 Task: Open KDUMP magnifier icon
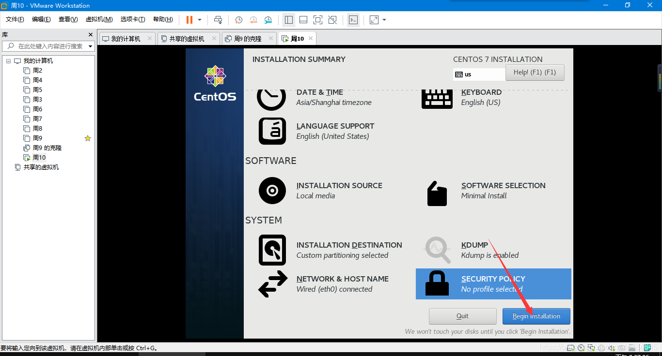pos(438,250)
